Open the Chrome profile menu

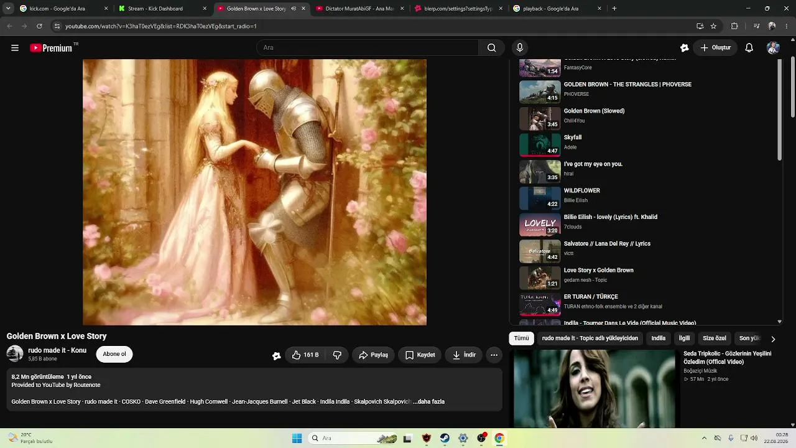(772, 26)
